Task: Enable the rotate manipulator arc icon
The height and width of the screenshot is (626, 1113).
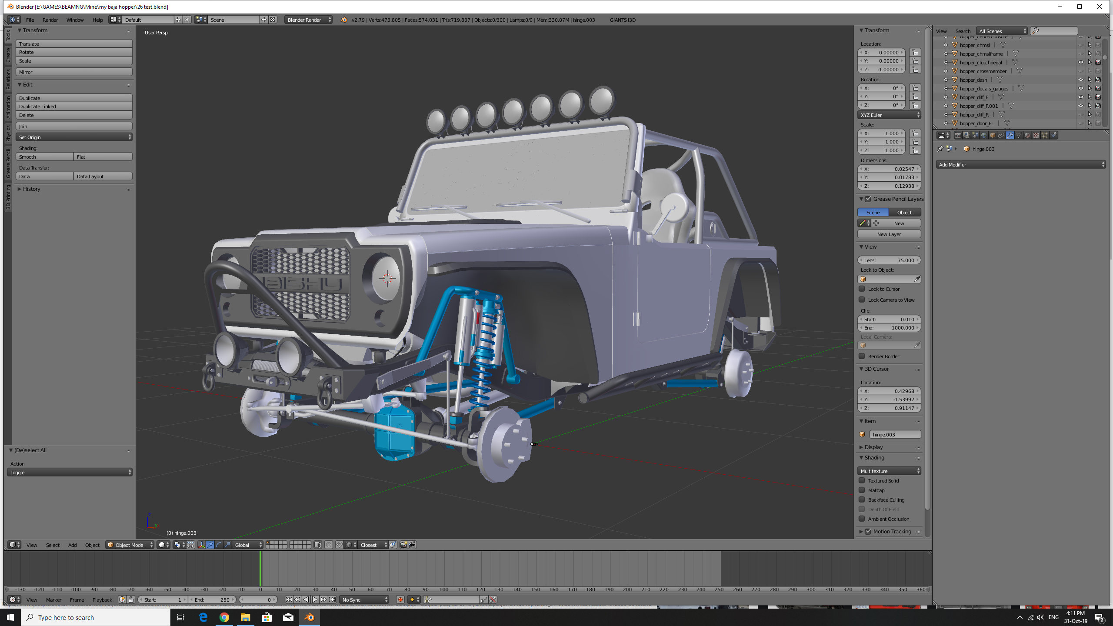Action: click(219, 545)
